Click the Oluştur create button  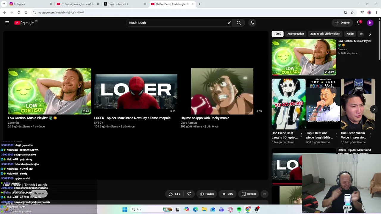tap(343, 23)
